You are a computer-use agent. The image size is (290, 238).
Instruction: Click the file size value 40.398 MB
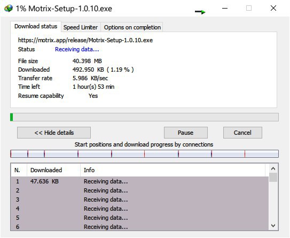(x=87, y=61)
